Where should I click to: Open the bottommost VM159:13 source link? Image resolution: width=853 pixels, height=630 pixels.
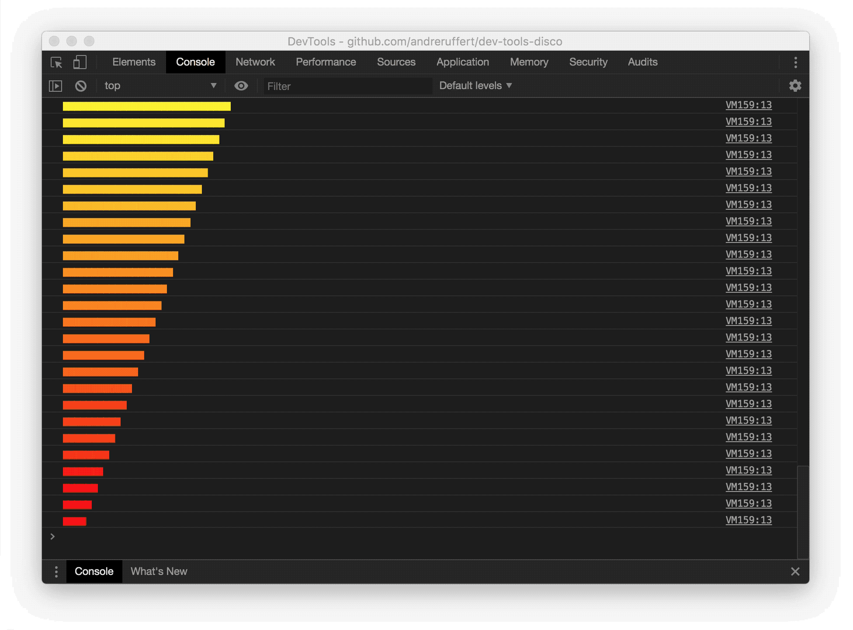click(x=748, y=520)
